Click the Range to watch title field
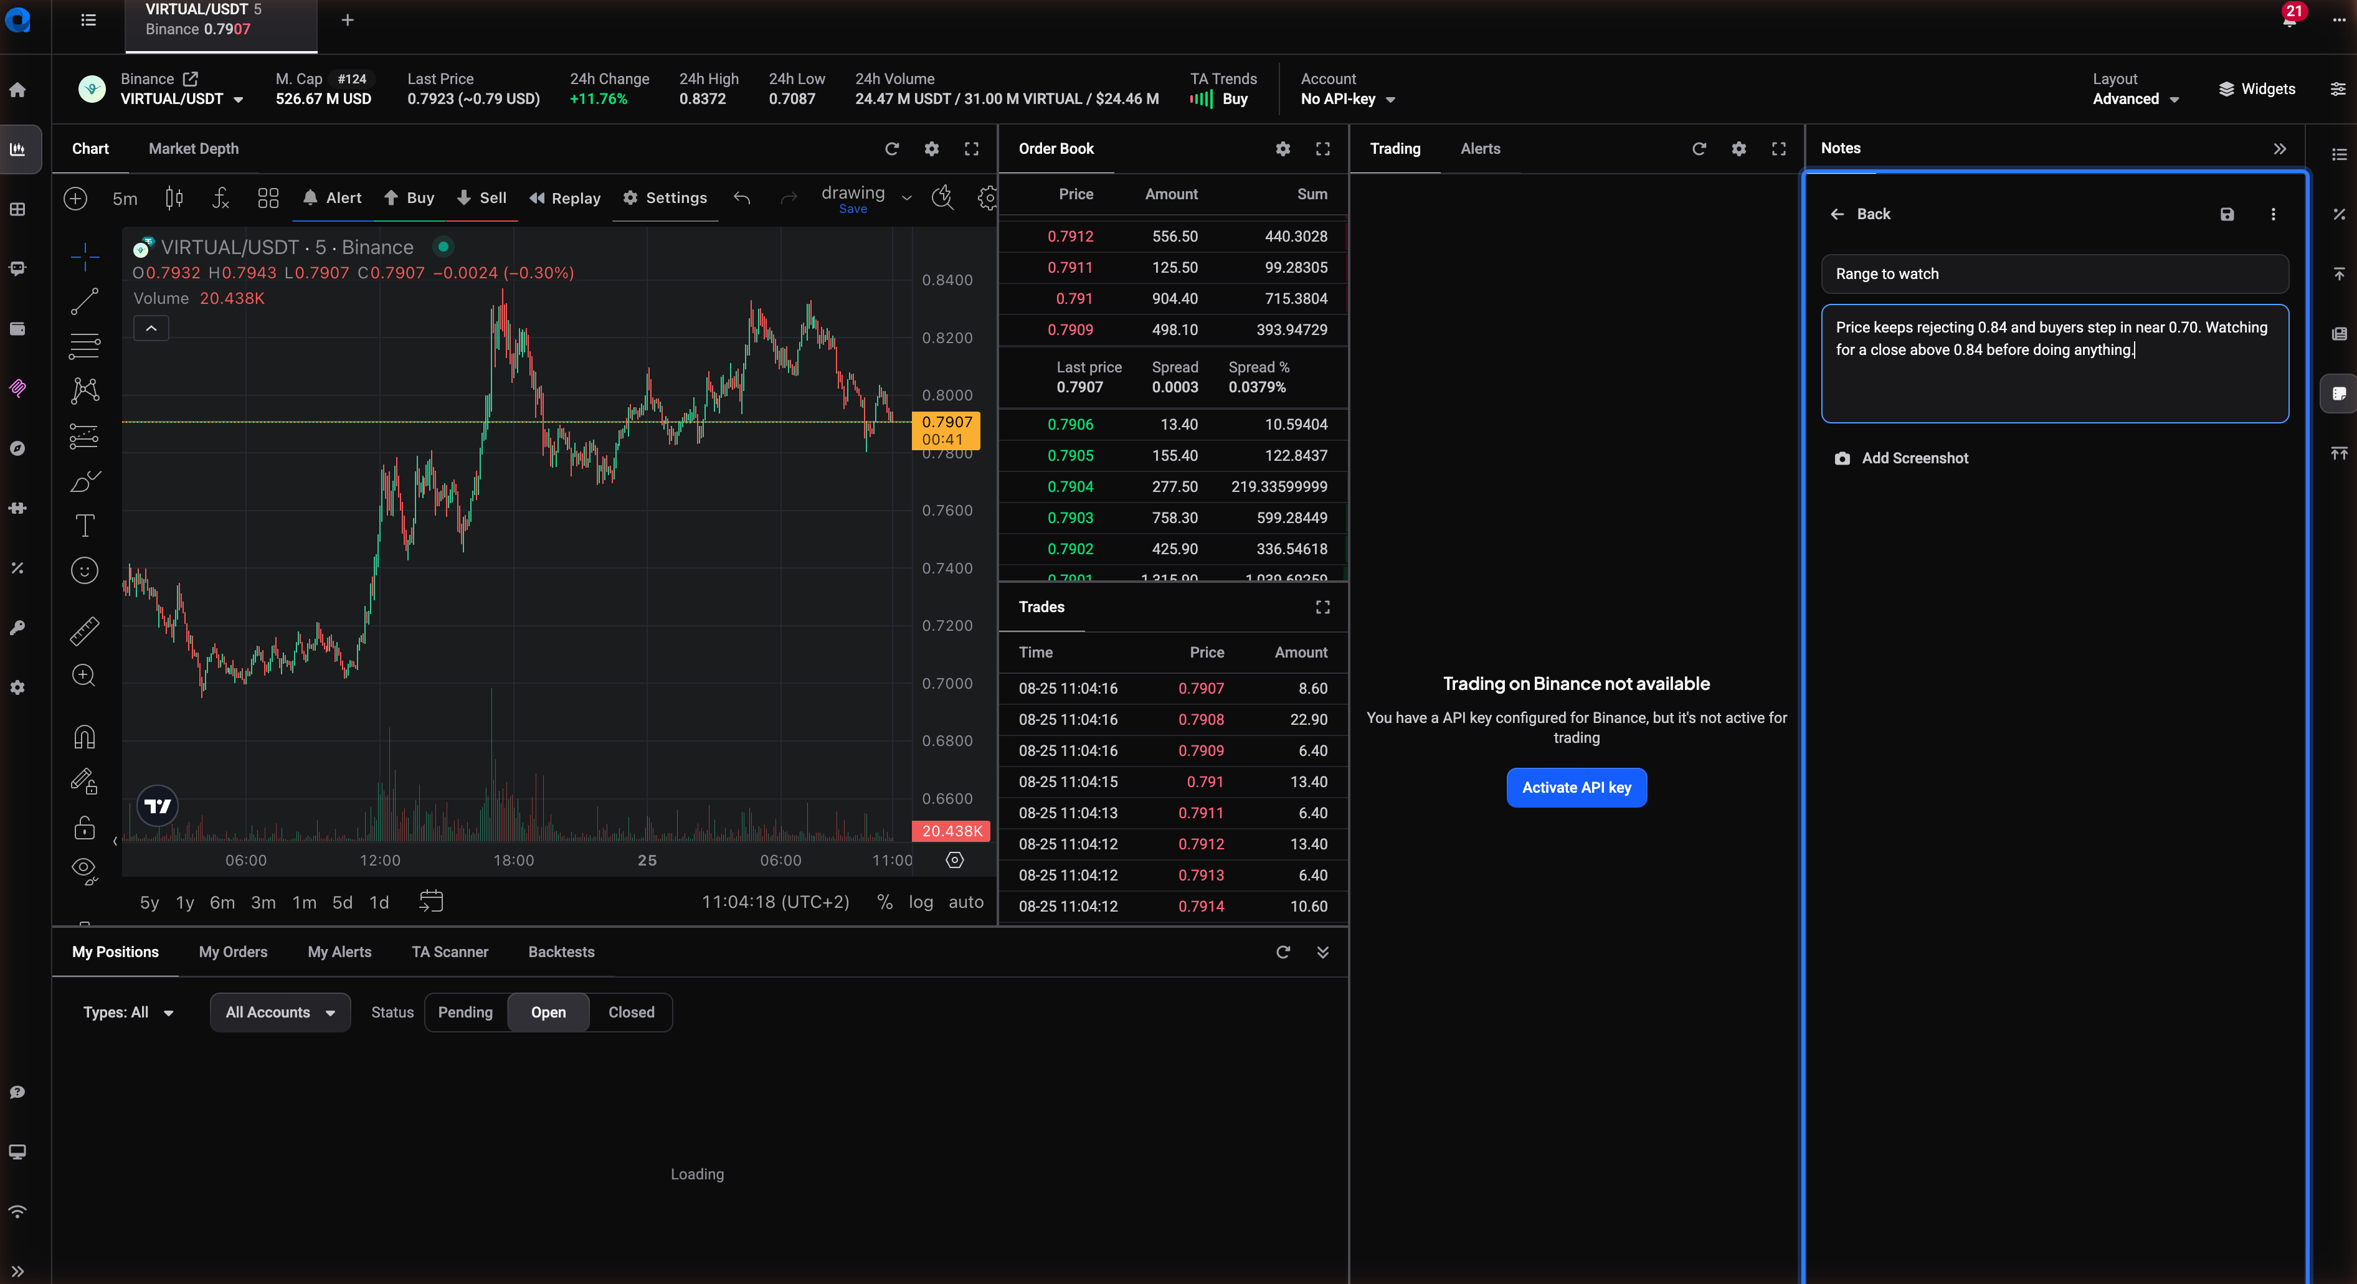This screenshot has height=1284, width=2357. [x=2055, y=275]
